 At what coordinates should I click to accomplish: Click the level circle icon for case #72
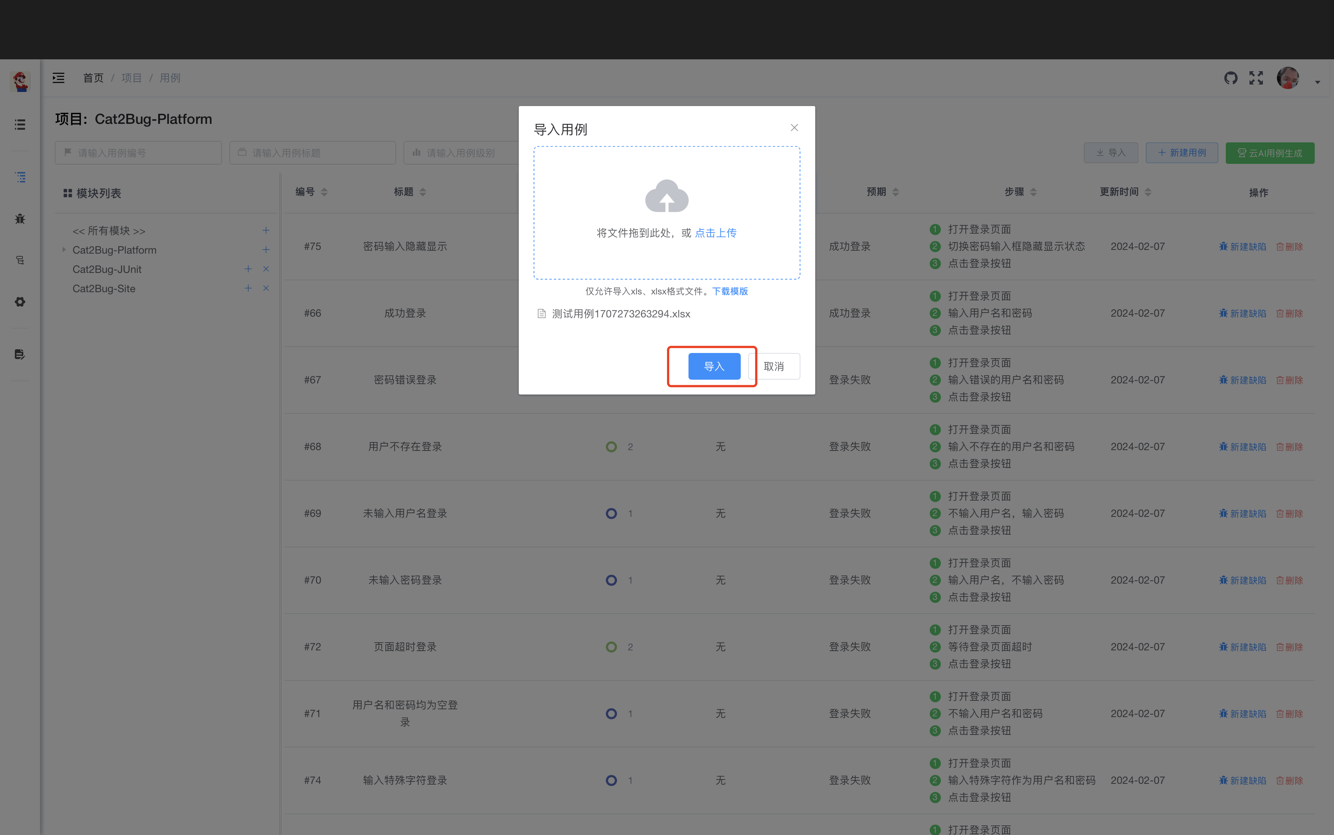point(611,647)
